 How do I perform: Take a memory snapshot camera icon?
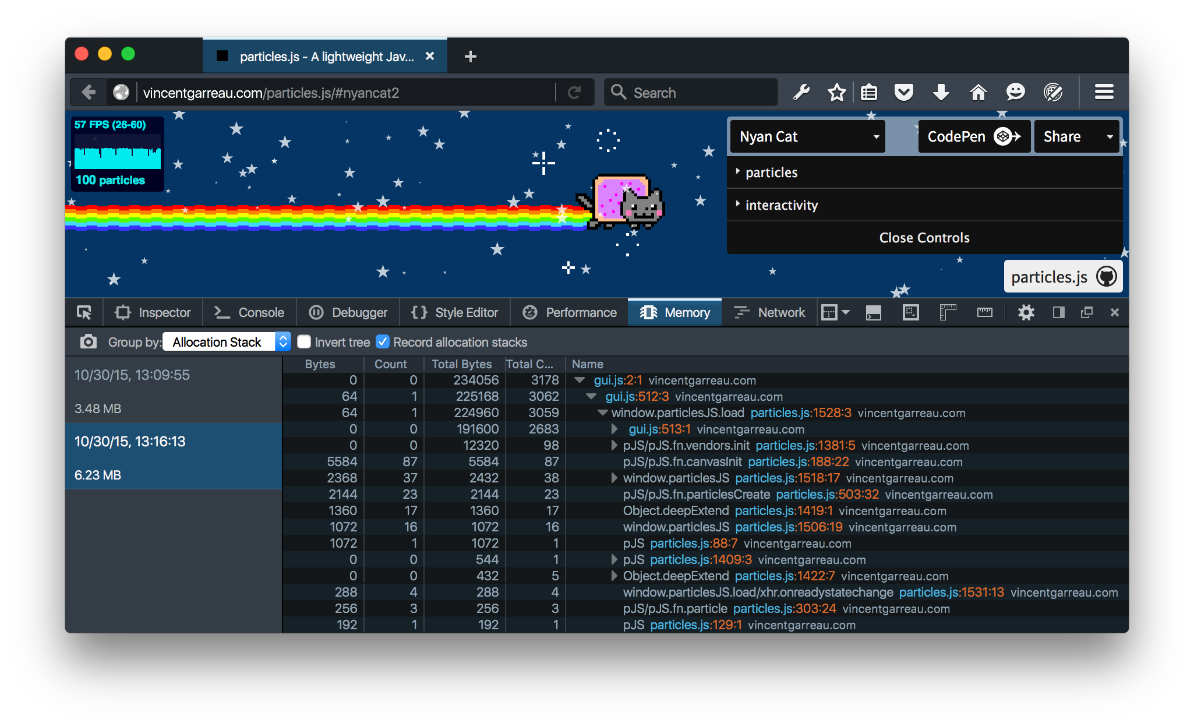click(88, 341)
